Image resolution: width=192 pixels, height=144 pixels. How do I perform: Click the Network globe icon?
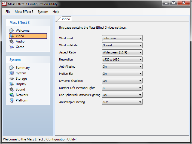coord(12,95)
